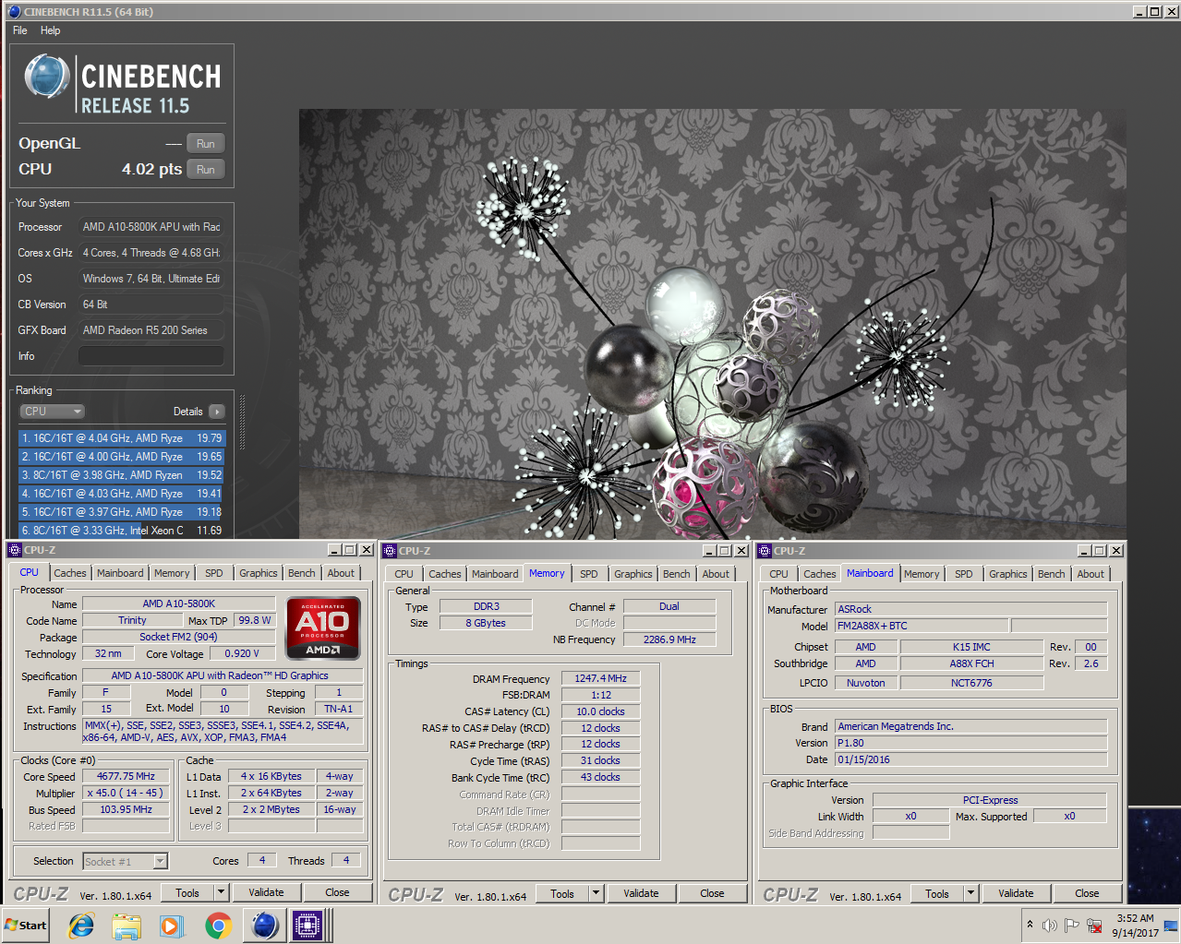Screen dimensions: 1181x944
Task: Run the CPU benchmark
Action: coord(206,170)
